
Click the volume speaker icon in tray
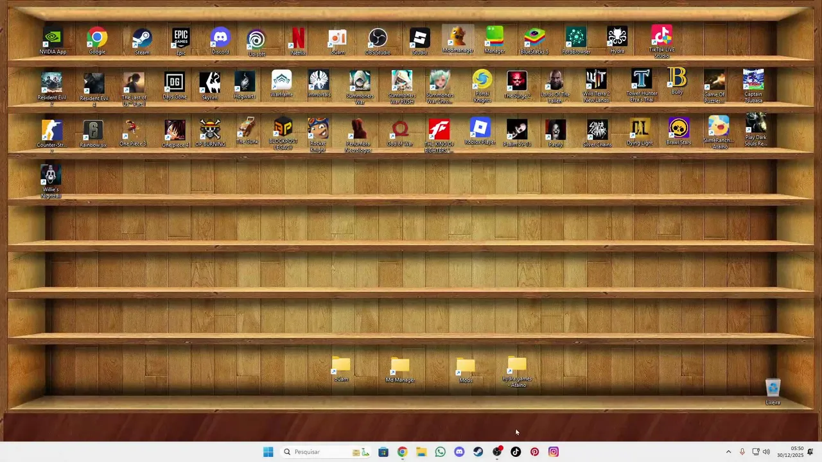tap(766, 452)
